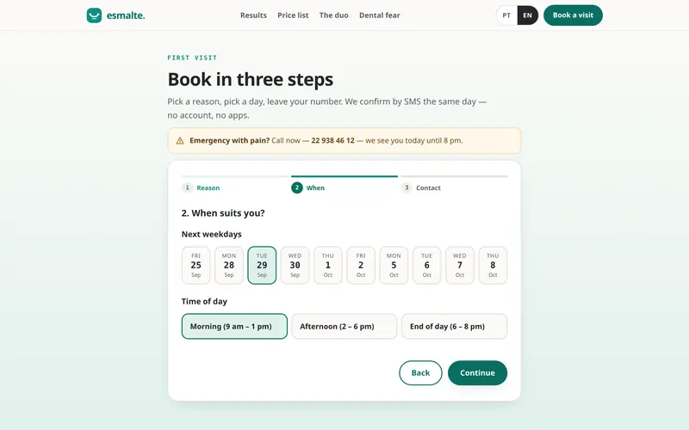
Task: Choose End of day (6 – 8 pm)
Action: point(455,327)
